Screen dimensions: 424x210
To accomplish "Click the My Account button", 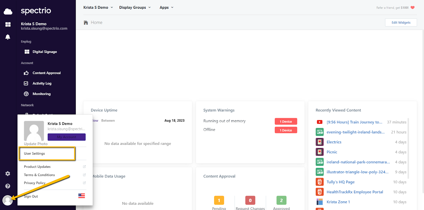I will [x=67, y=137].
